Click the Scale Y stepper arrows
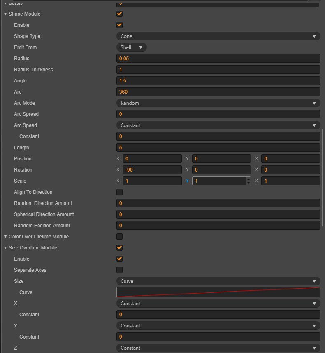 coord(248,181)
